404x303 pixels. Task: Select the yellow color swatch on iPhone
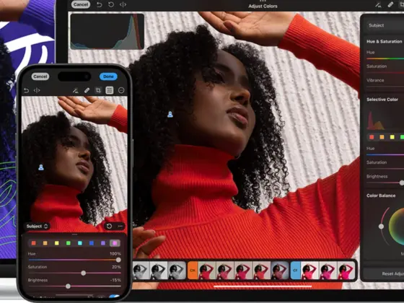57,243
